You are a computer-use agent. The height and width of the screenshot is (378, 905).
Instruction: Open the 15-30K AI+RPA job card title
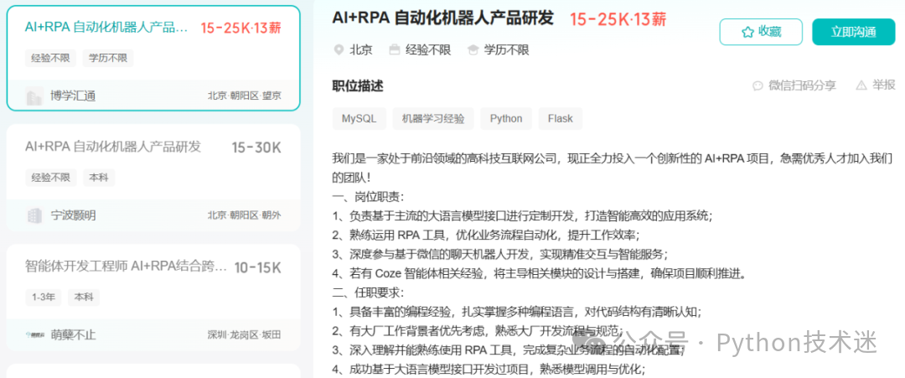tap(113, 147)
